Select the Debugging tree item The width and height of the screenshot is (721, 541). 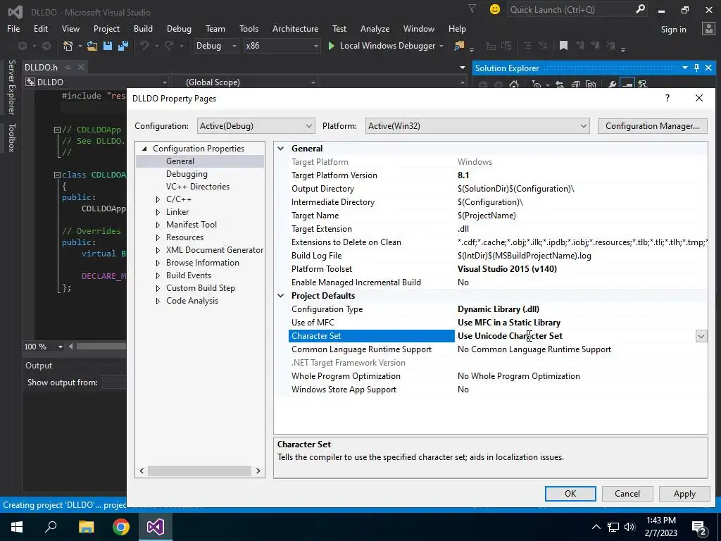[187, 174]
